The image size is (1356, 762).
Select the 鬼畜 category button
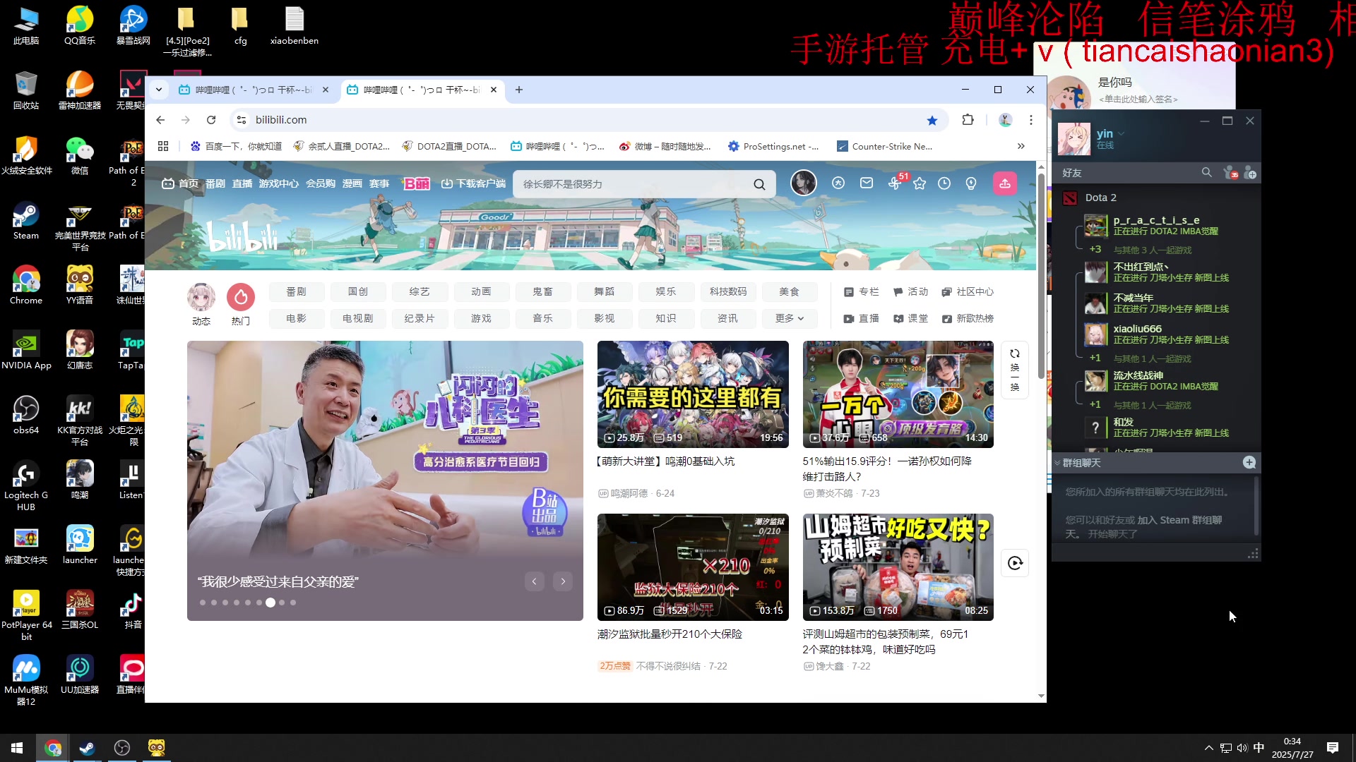(x=542, y=292)
